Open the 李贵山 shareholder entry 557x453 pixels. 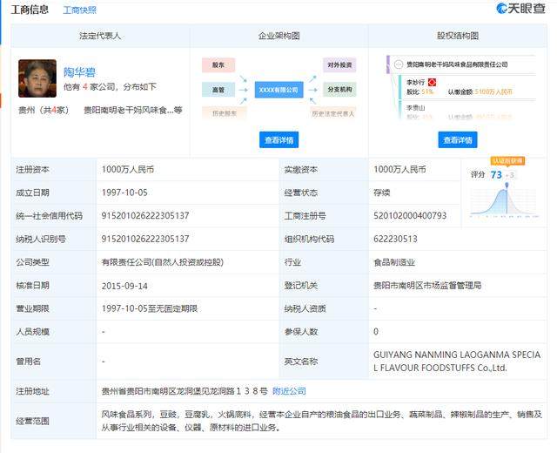[x=416, y=107]
